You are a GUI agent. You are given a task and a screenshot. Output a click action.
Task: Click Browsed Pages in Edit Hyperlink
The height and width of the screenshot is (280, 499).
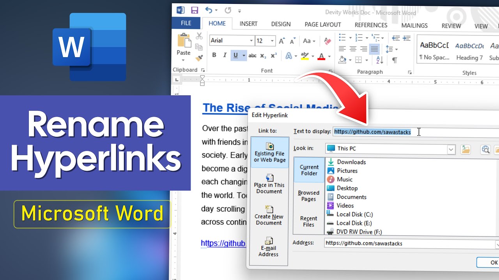pyautogui.click(x=309, y=196)
